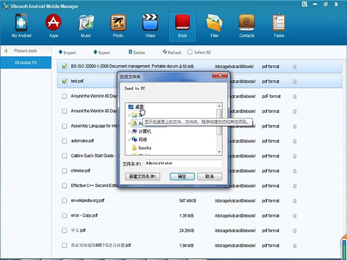
Task: Click 547.44KB size value
Action: pyautogui.click(x=188, y=201)
